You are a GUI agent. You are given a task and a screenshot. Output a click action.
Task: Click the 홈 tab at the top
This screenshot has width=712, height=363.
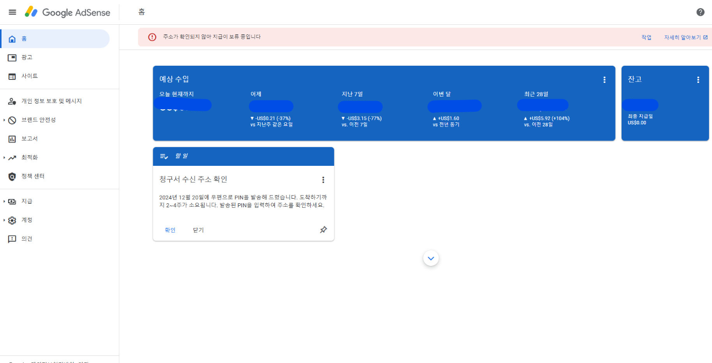point(140,12)
